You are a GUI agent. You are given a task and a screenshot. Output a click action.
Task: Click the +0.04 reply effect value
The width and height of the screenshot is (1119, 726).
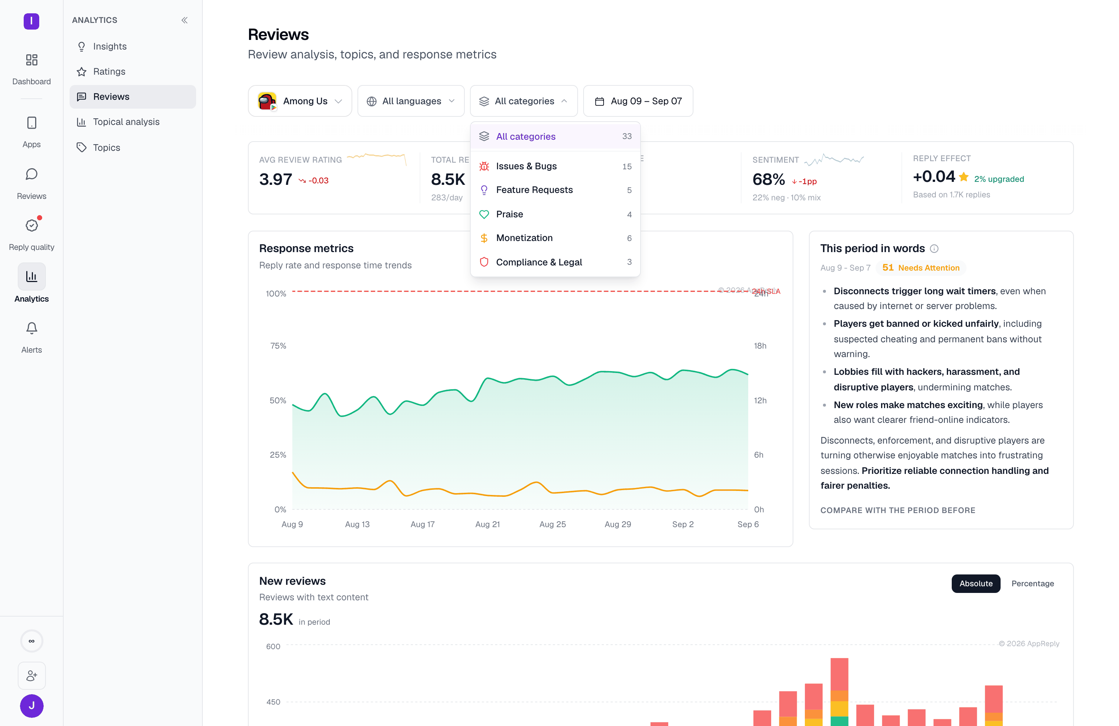coord(934,177)
